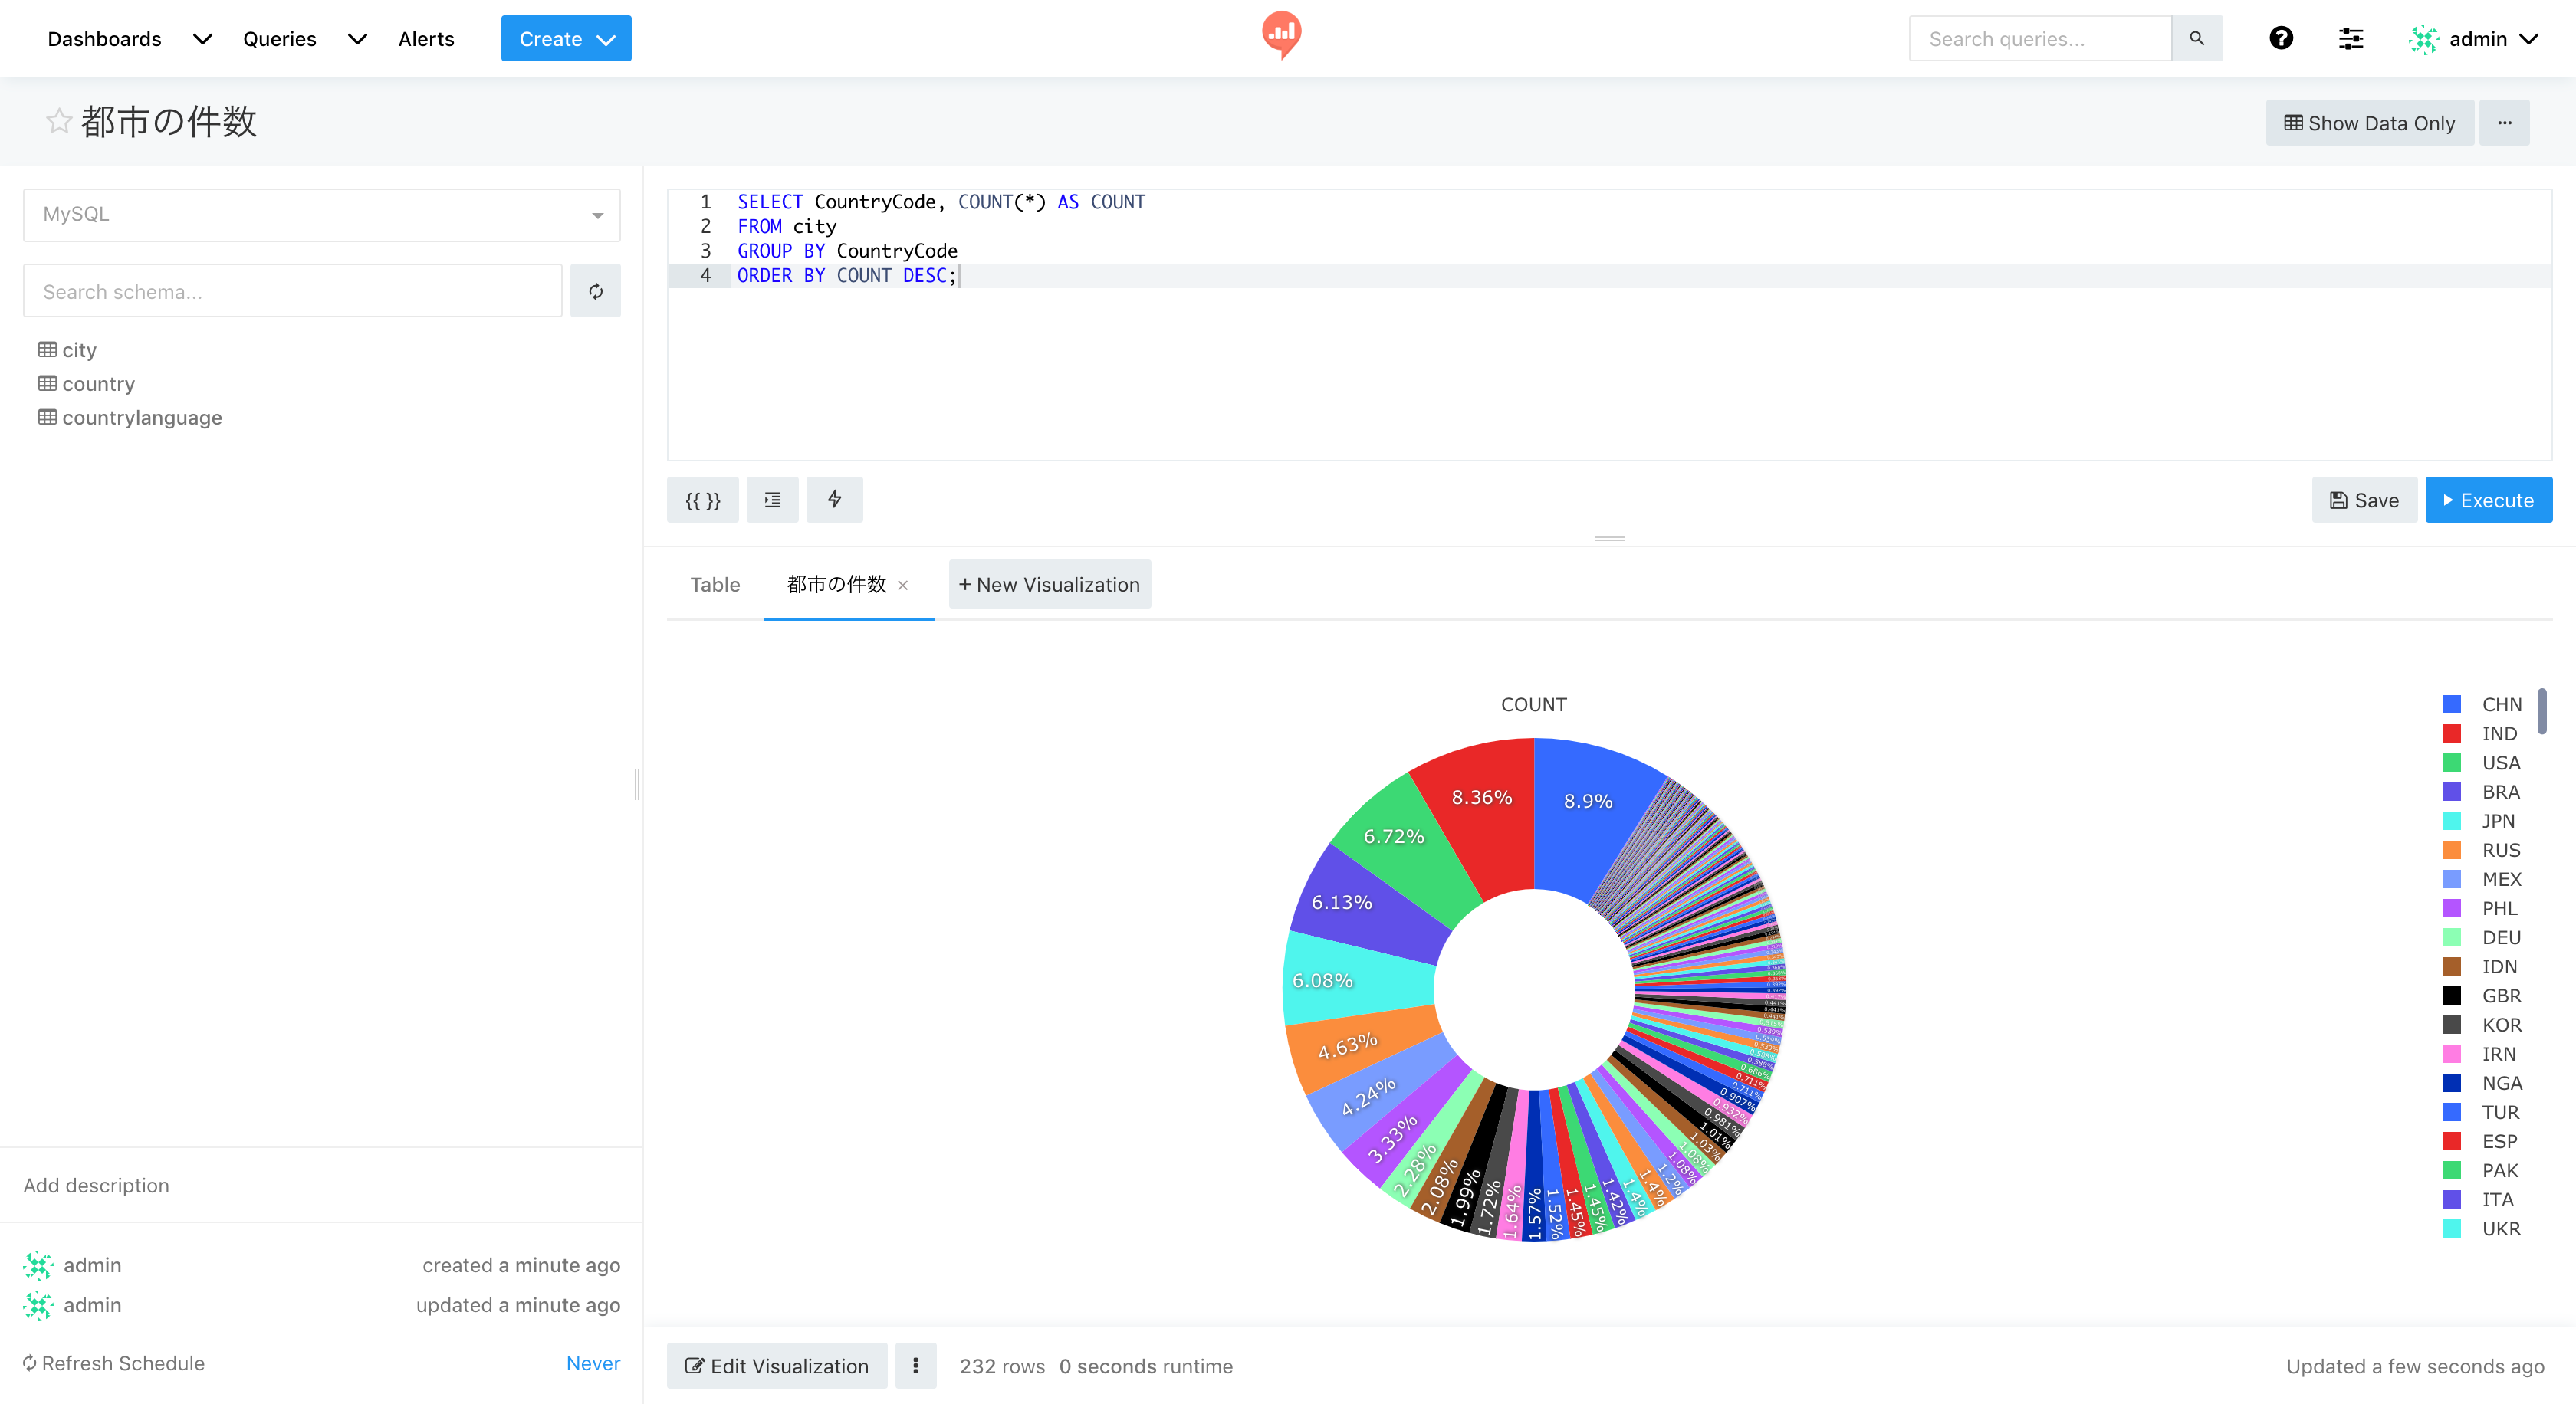Screen dimensions: 2576x1404
Task: Click the Never refresh schedule link
Action: point(592,1363)
